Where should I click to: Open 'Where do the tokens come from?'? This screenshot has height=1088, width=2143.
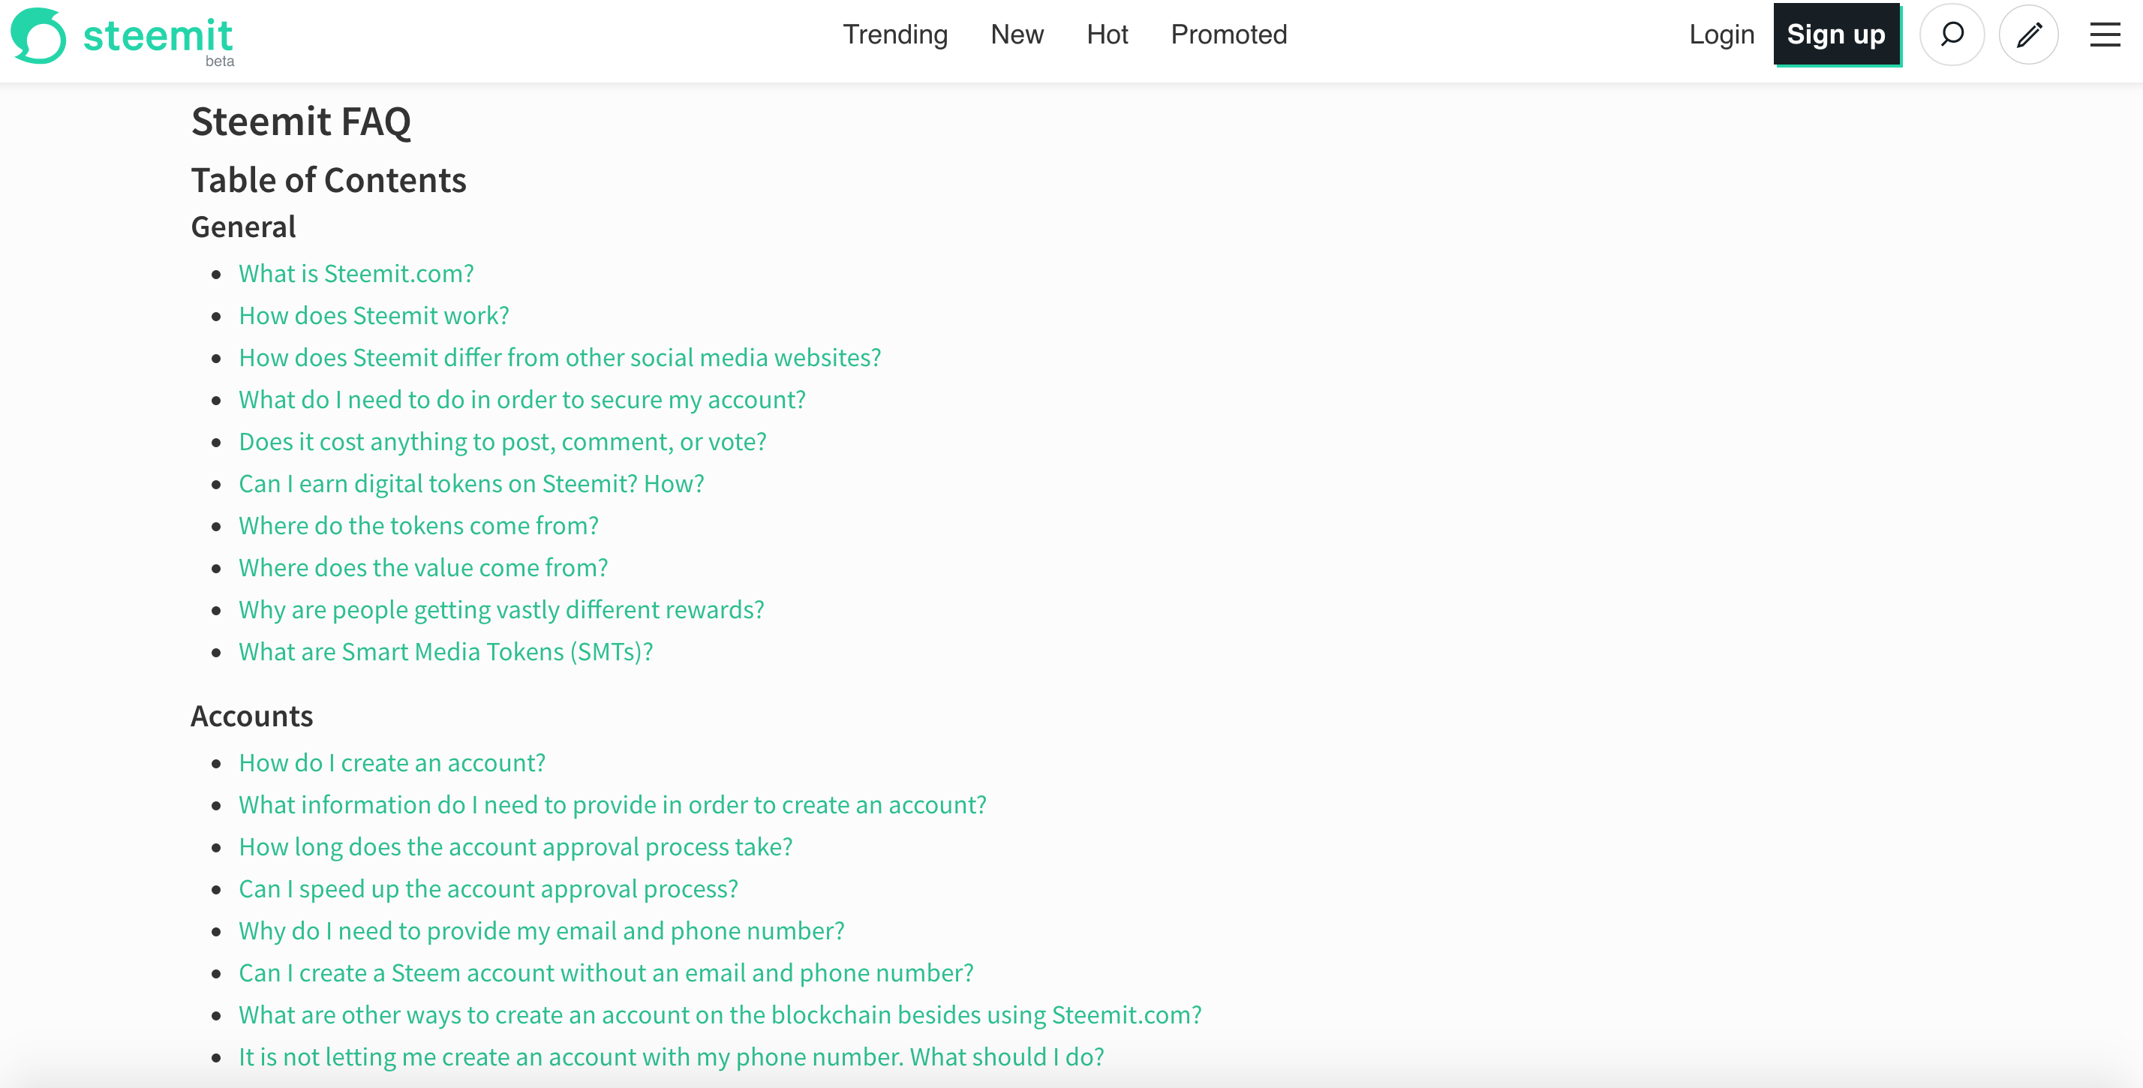coord(419,526)
